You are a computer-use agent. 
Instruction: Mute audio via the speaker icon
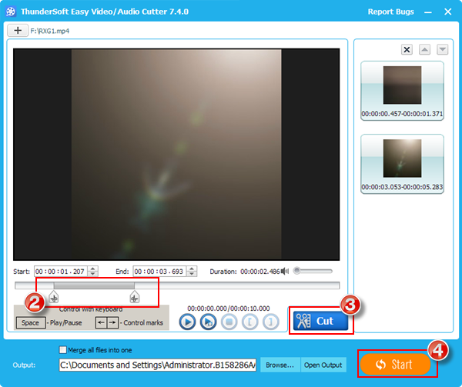click(285, 271)
